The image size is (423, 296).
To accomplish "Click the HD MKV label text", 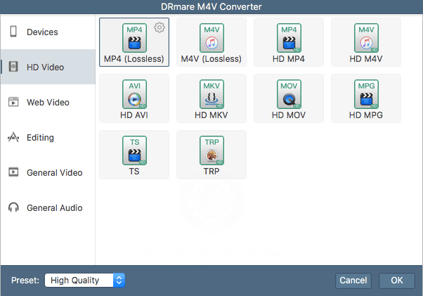I will point(211,115).
